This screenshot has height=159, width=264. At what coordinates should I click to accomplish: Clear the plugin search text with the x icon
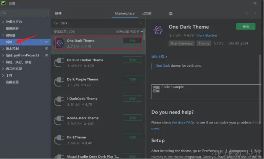(140, 23)
